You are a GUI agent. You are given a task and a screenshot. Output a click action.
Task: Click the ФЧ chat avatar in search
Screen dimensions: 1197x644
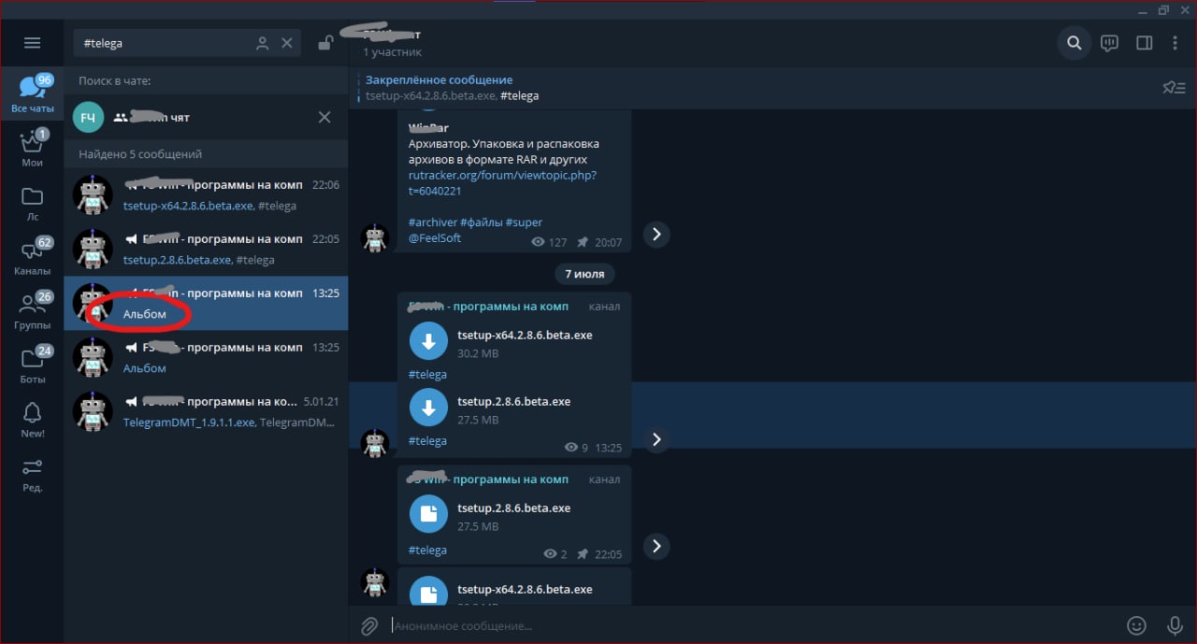coord(88,117)
